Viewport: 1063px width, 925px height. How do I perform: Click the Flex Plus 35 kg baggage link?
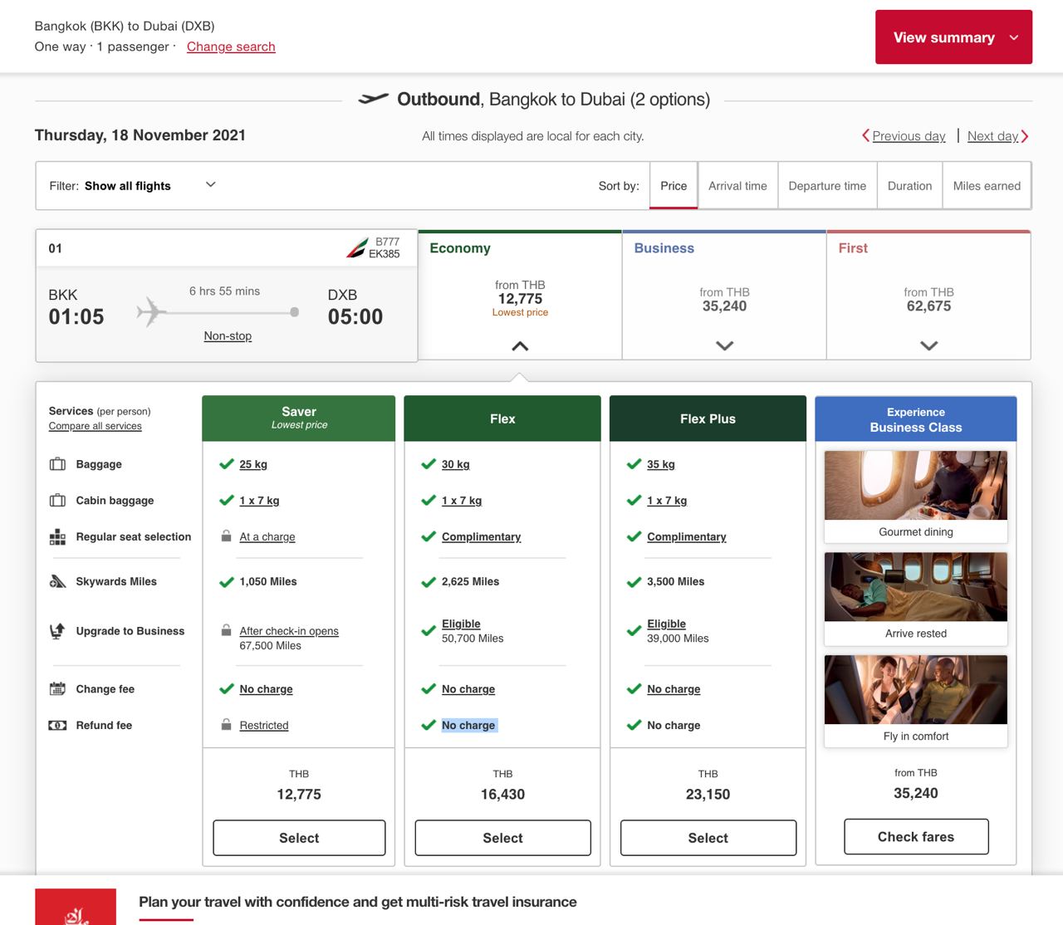(x=661, y=464)
